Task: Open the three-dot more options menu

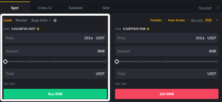Action: click(x=218, y=8)
